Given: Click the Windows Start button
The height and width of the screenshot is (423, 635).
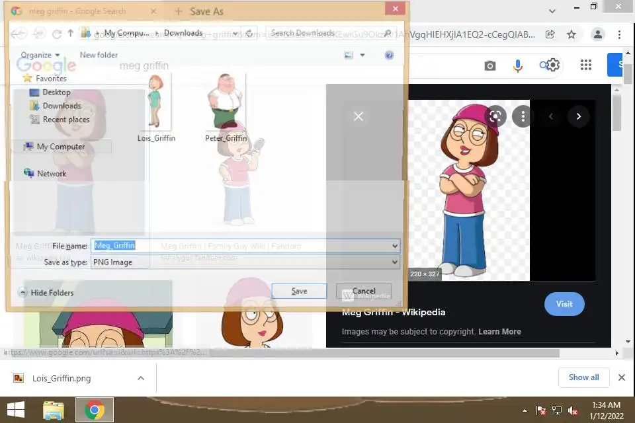Looking at the screenshot, I should [16, 410].
